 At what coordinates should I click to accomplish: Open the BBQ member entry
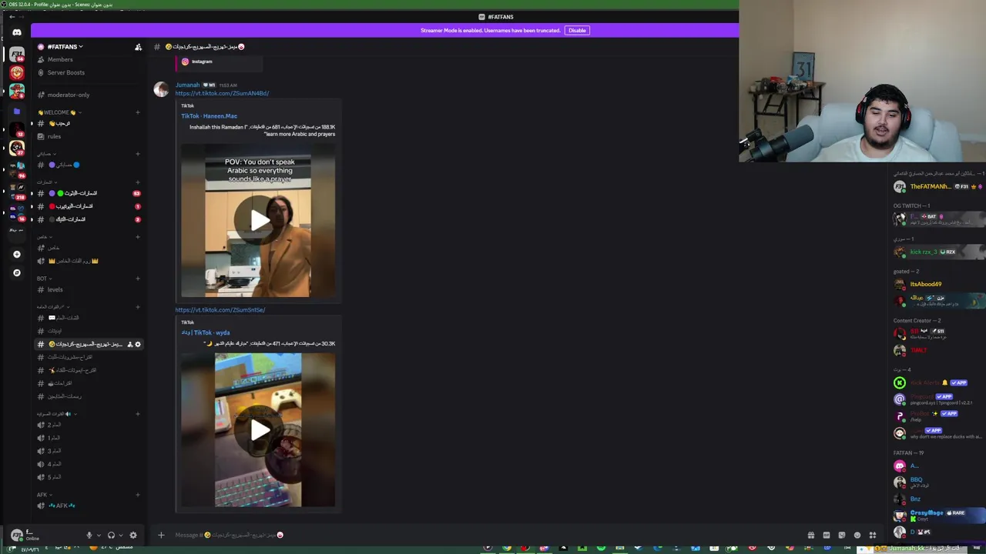[x=938, y=482]
